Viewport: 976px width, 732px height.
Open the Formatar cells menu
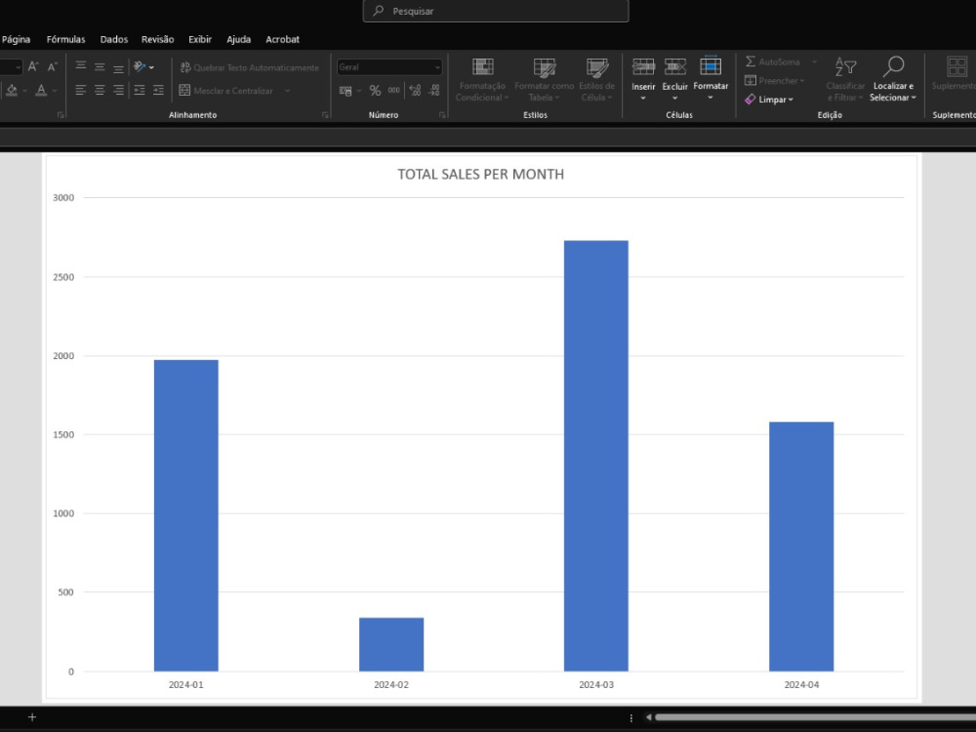[711, 79]
